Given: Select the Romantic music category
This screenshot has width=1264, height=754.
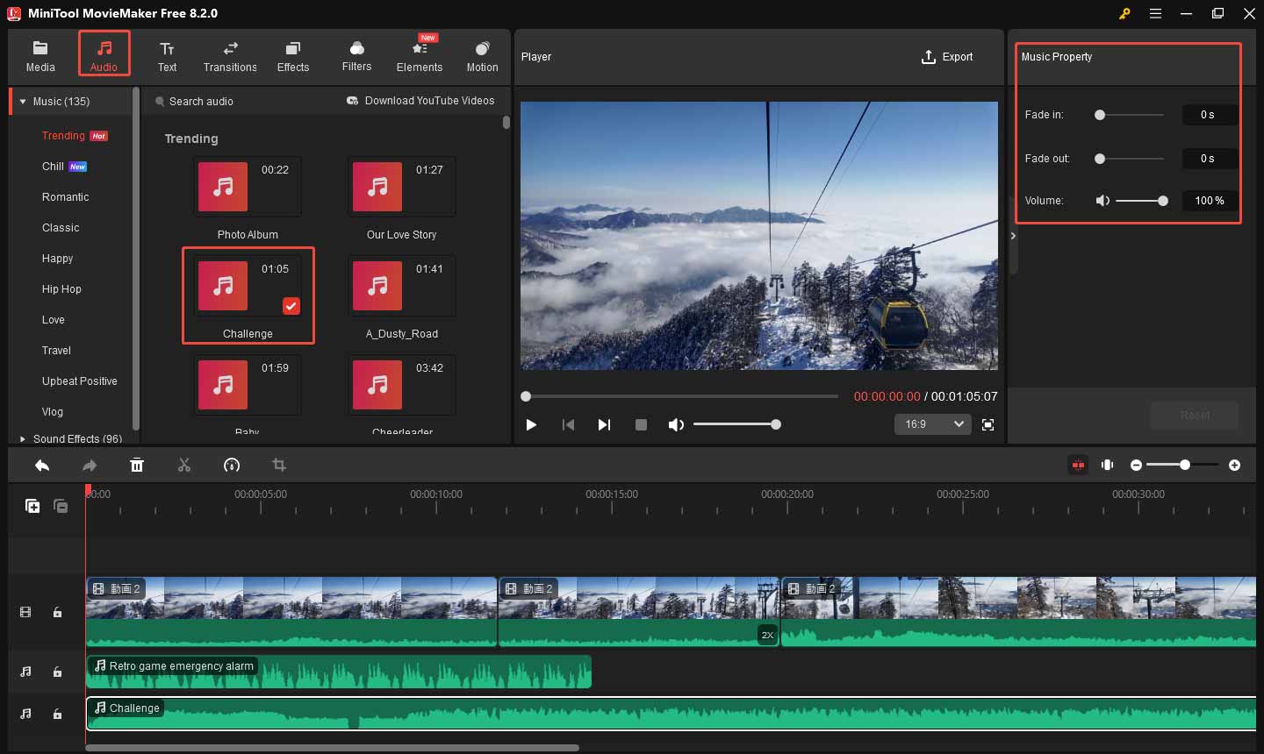Looking at the screenshot, I should [65, 197].
